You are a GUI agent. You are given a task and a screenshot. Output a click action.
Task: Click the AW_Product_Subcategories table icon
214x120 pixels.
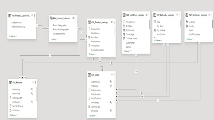point(51,18)
